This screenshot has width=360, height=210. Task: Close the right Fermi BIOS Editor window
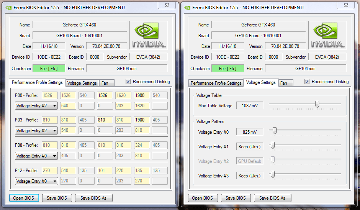(346, 5)
